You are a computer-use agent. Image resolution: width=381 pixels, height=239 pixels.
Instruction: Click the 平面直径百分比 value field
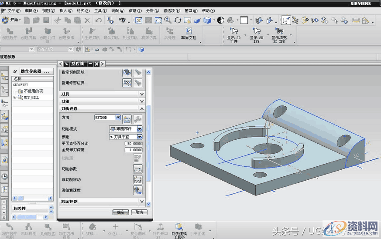point(134,143)
